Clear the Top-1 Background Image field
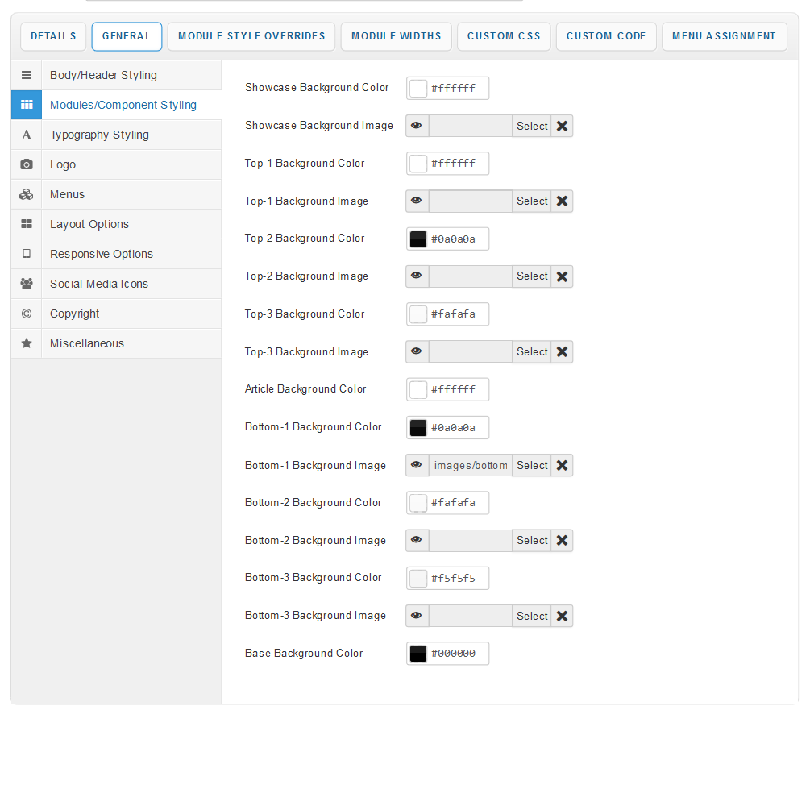Image resolution: width=810 pixels, height=810 pixels. pos(563,201)
